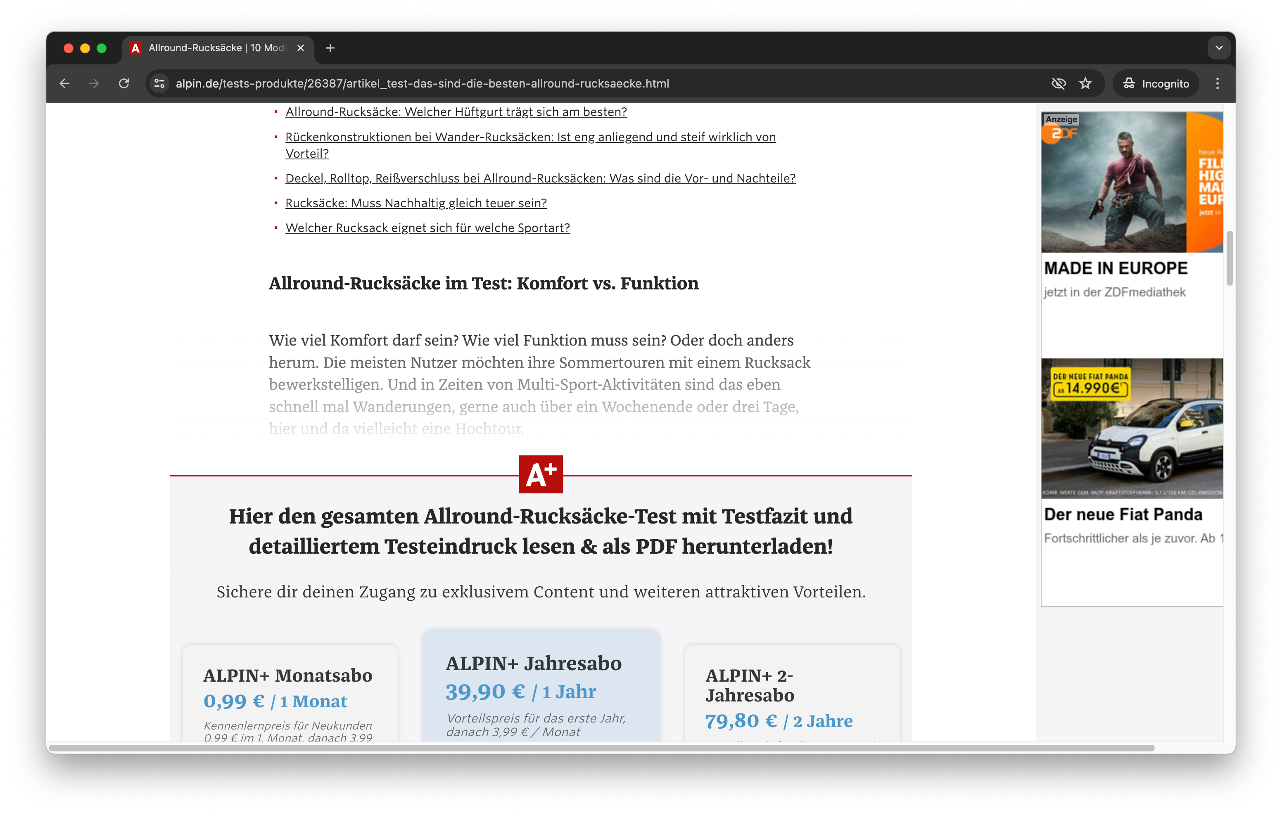Click the browser back arrow icon
The image size is (1282, 815).
64,83
